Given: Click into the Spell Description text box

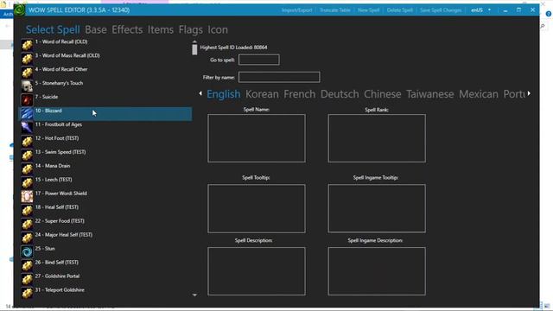Looking at the screenshot, I should coord(257,271).
